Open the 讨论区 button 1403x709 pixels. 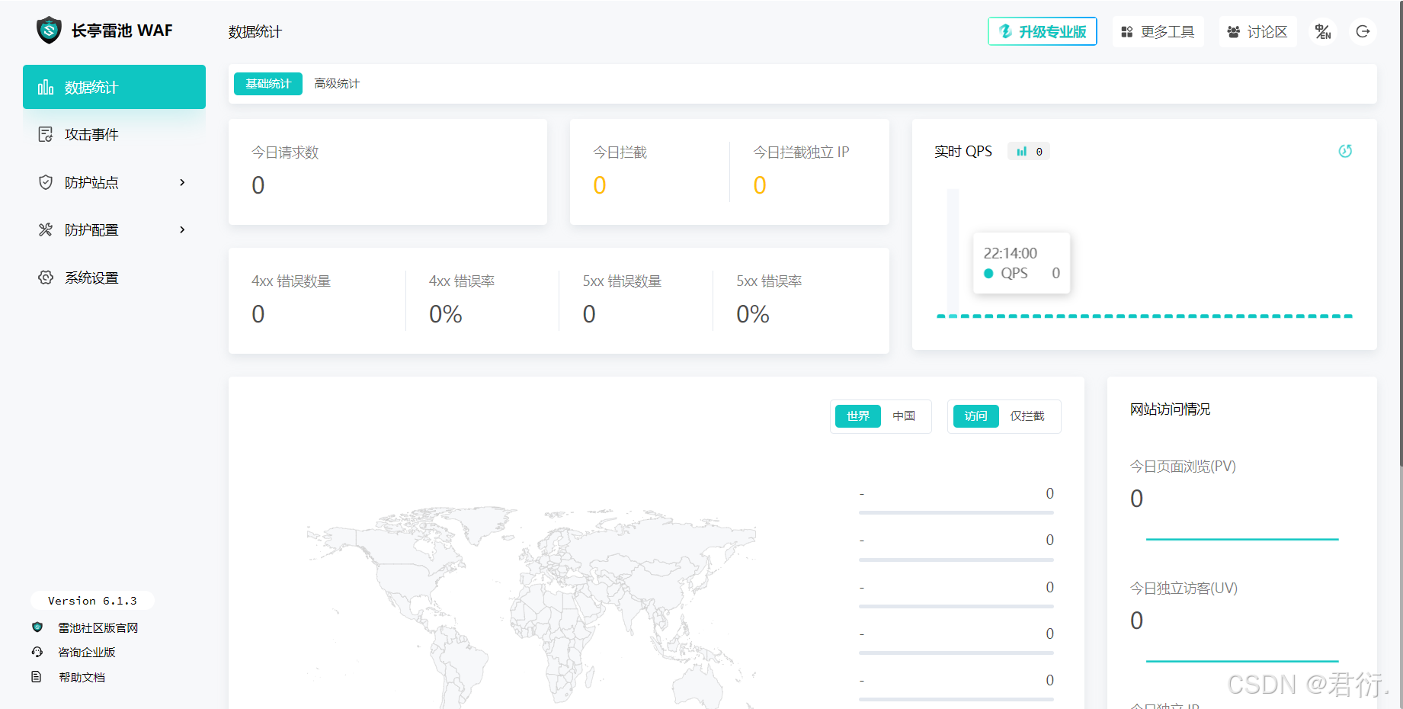(1258, 32)
